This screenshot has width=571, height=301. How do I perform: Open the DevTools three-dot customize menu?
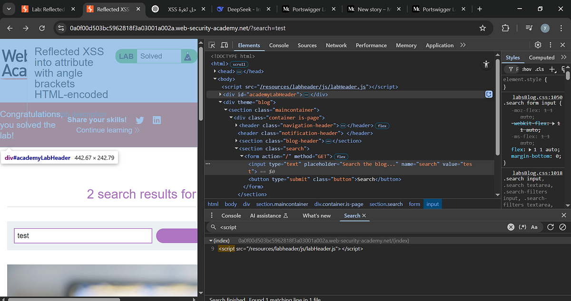[x=551, y=45]
